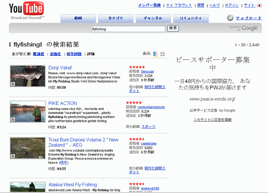Click the ログイン link
268x193 pixels.
point(232,5)
